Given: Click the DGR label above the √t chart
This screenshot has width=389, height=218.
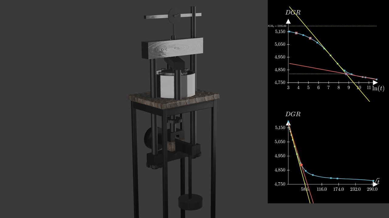Looking at the screenshot, I should coord(293,114).
